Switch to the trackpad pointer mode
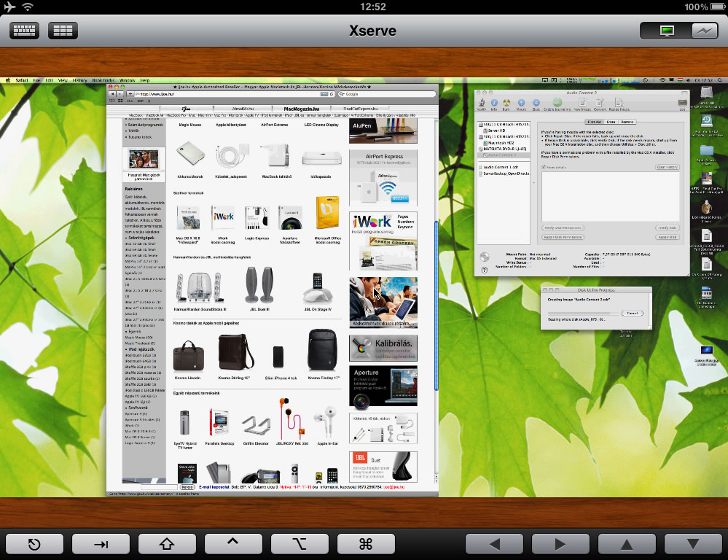 click(x=703, y=31)
